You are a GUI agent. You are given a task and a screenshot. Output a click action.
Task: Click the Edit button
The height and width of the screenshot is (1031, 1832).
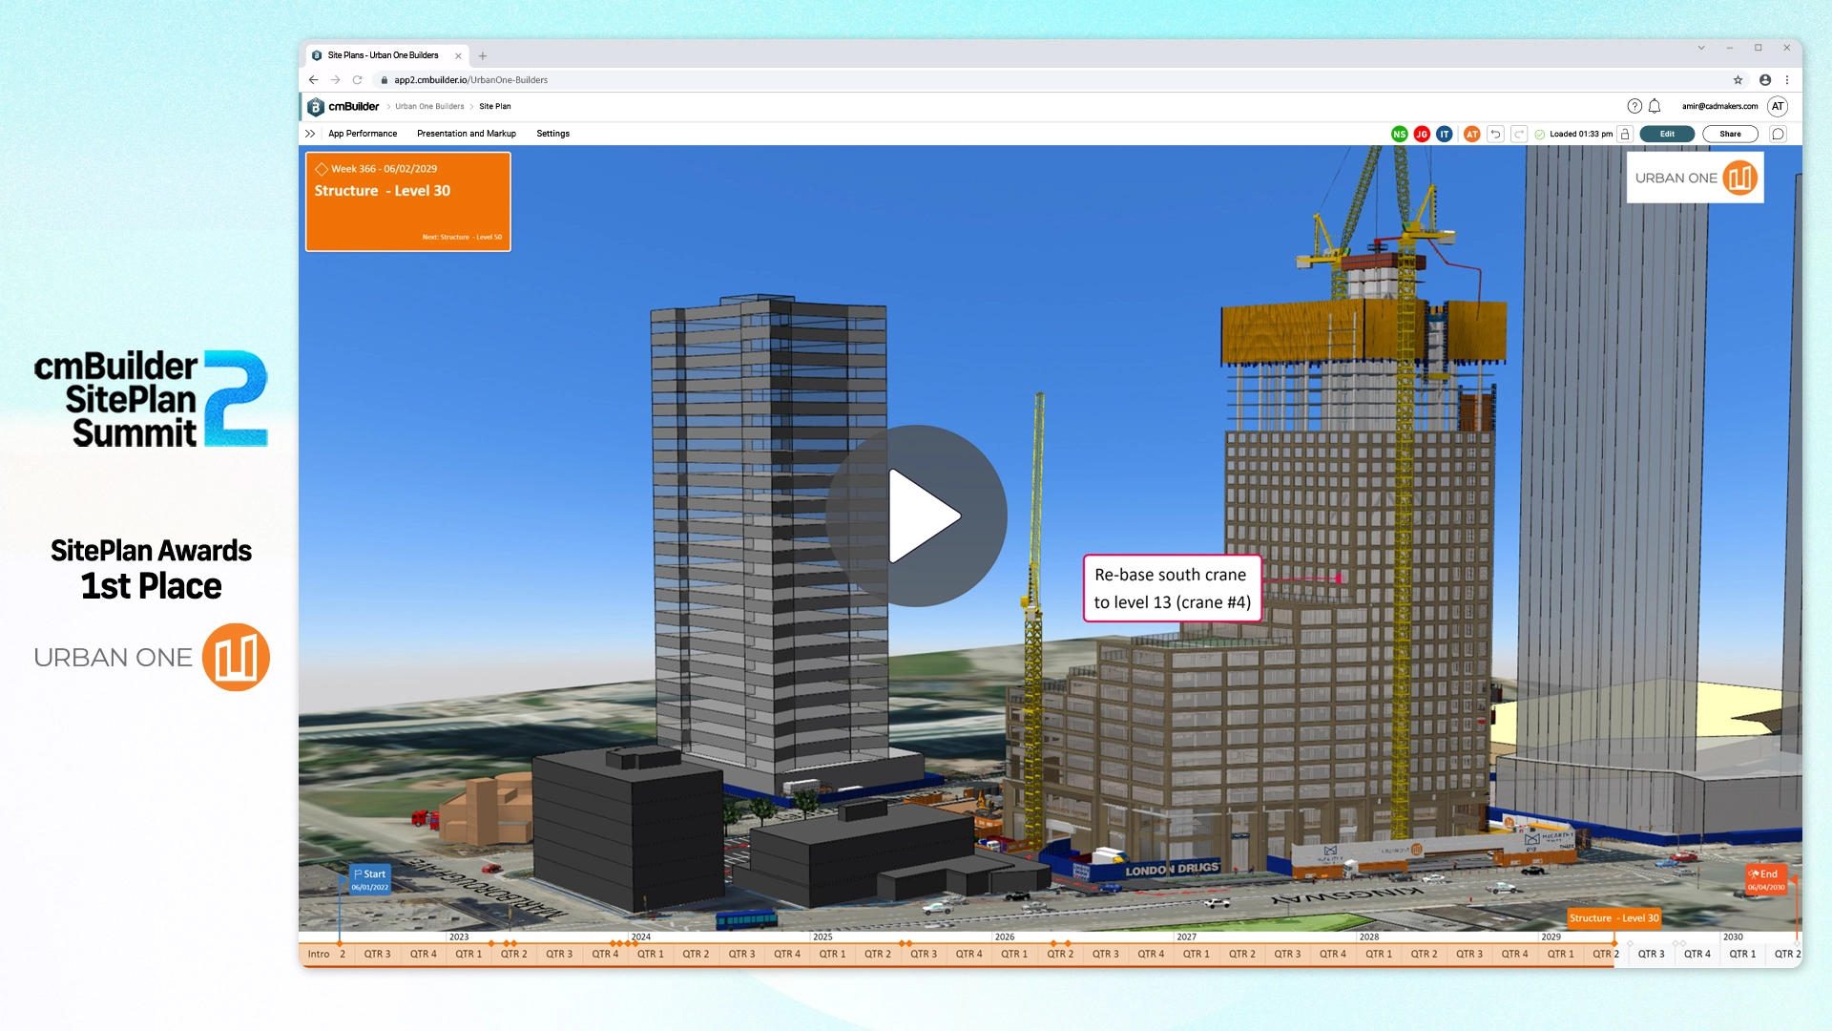pos(1667,134)
